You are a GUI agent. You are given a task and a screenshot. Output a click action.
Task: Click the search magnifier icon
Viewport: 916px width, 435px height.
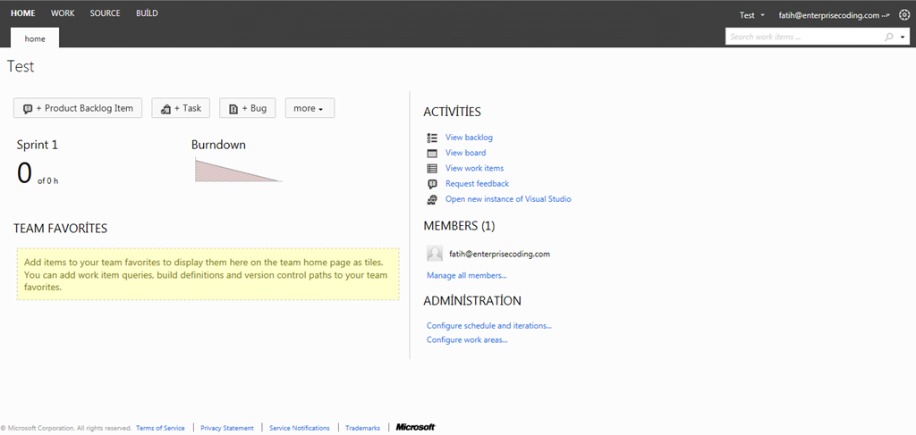888,37
